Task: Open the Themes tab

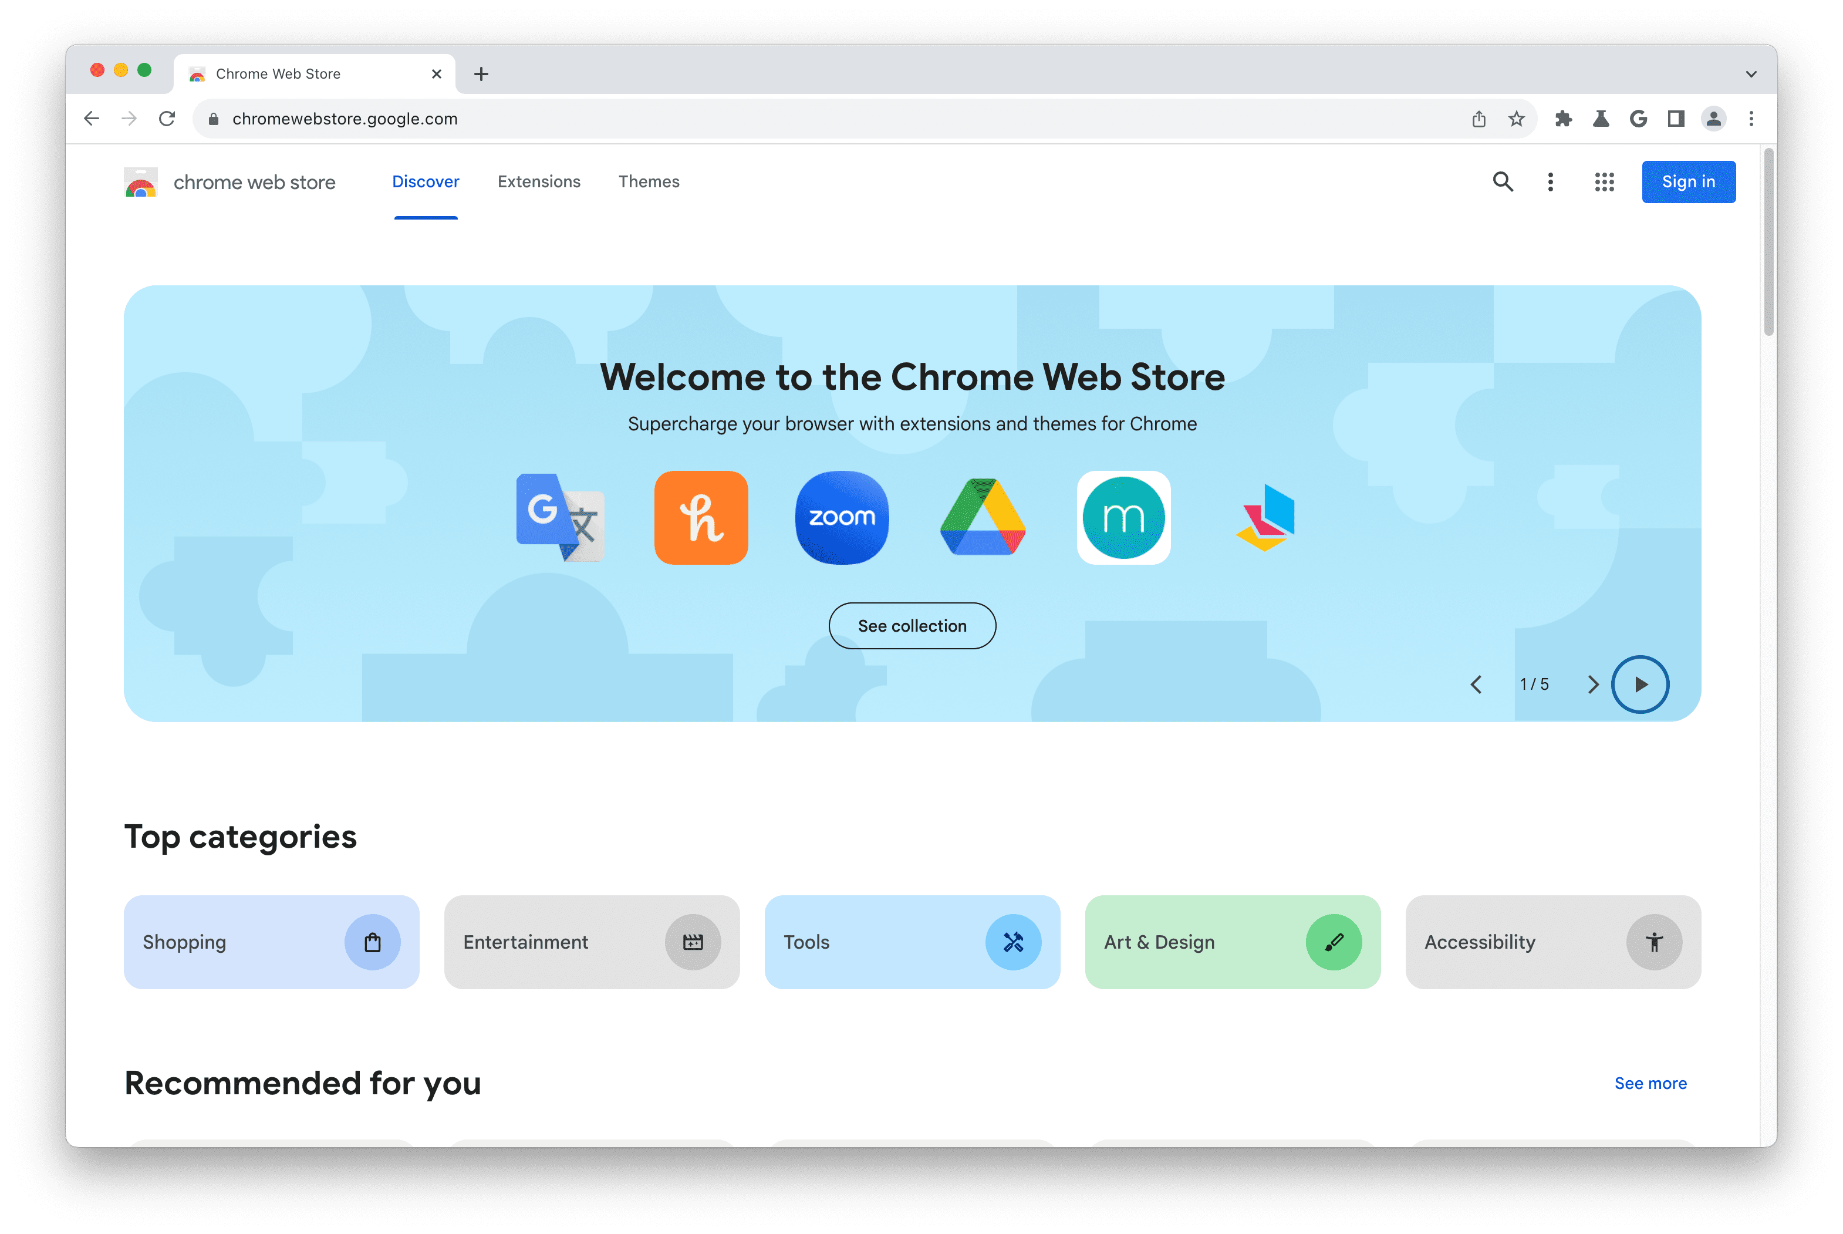Action: pos(649,180)
